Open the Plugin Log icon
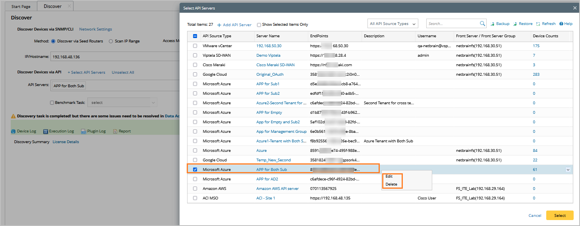Image resolution: width=580 pixels, height=226 pixels. (x=84, y=131)
